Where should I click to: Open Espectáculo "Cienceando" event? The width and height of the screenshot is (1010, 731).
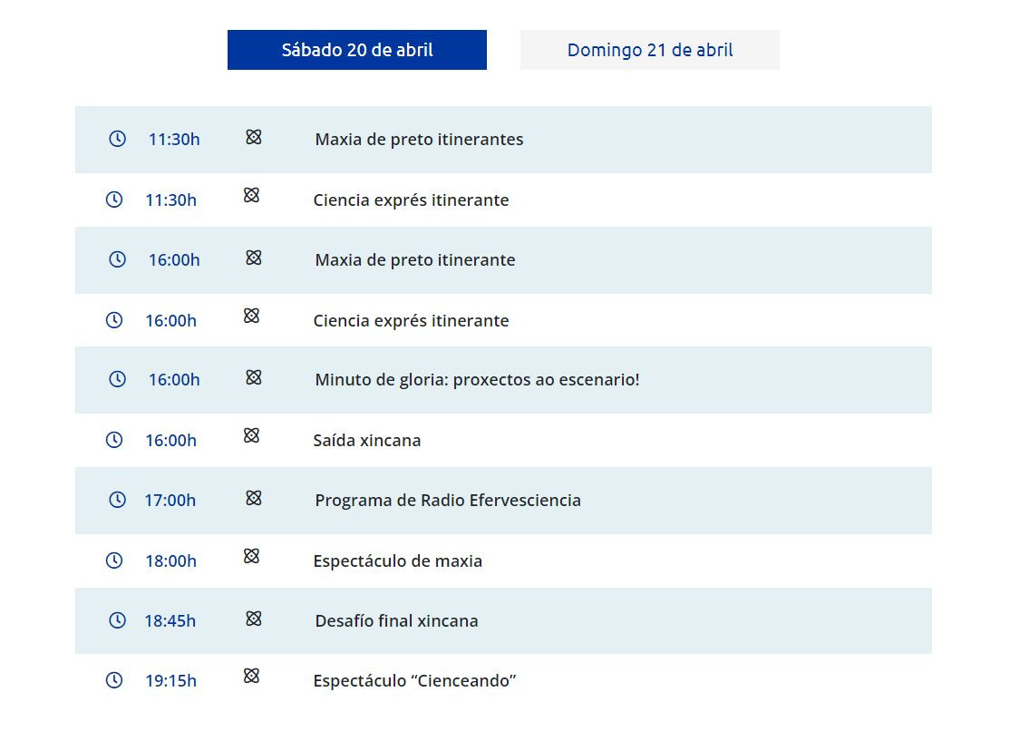coord(414,681)
